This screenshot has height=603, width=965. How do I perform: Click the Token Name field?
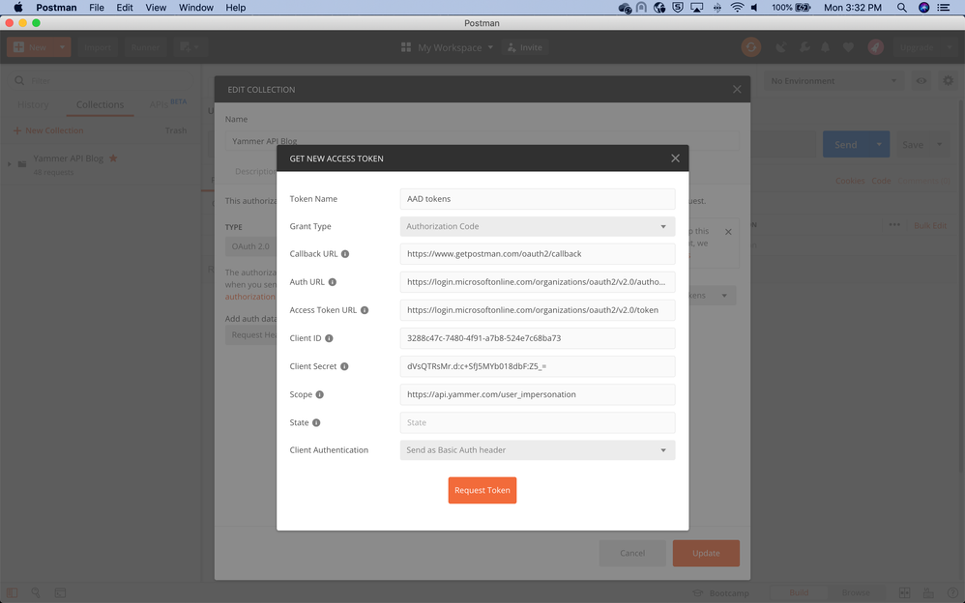538,199
